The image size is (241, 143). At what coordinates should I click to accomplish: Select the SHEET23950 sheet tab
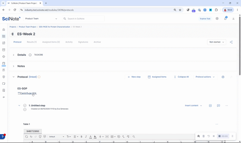(x=33, y=131)
